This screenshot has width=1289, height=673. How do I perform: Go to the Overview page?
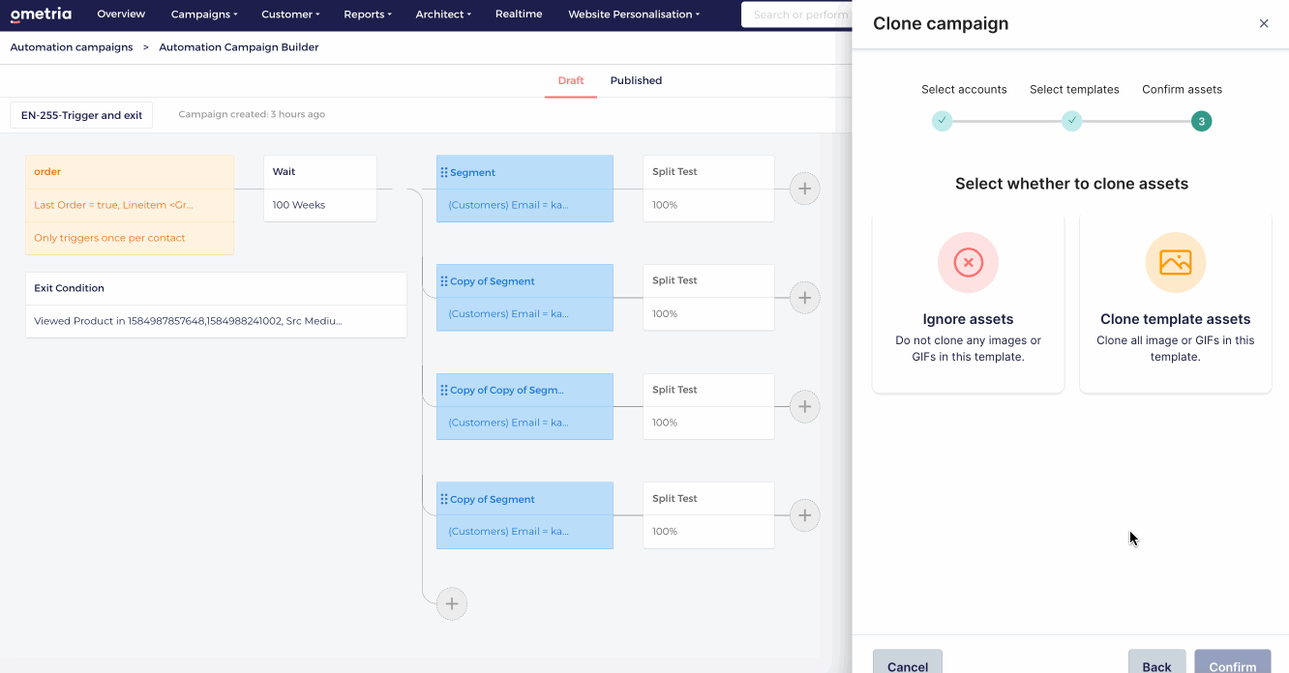click(121, 15)
